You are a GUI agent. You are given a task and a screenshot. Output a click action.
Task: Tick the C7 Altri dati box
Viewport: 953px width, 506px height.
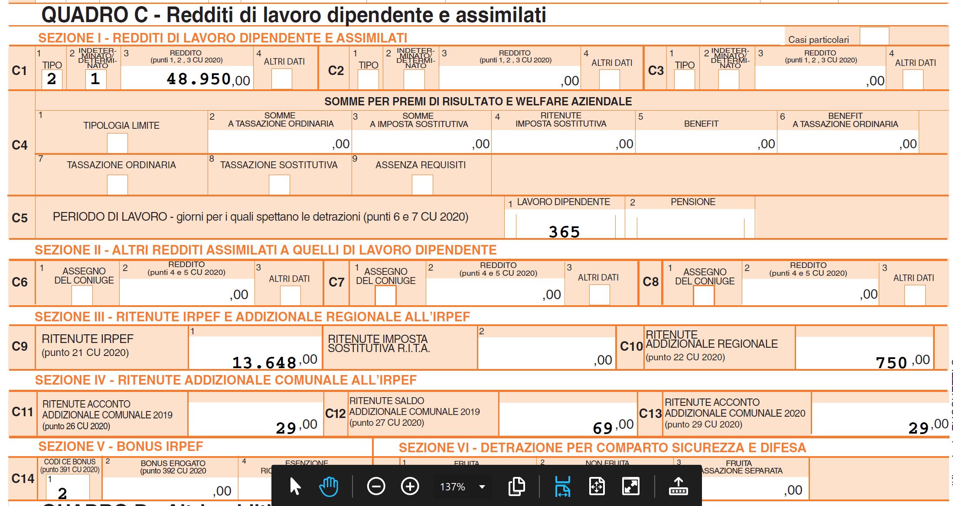click(599, 295)
